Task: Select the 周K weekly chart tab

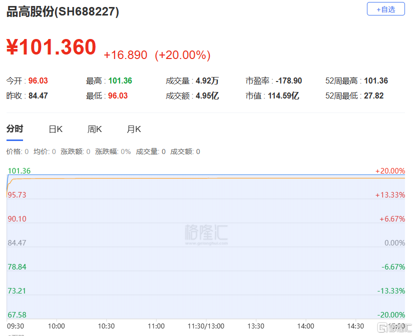Action: [95, 129]
